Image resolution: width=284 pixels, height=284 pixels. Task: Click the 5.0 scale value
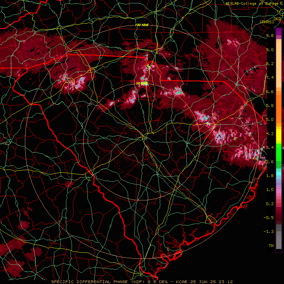point(270,120)
